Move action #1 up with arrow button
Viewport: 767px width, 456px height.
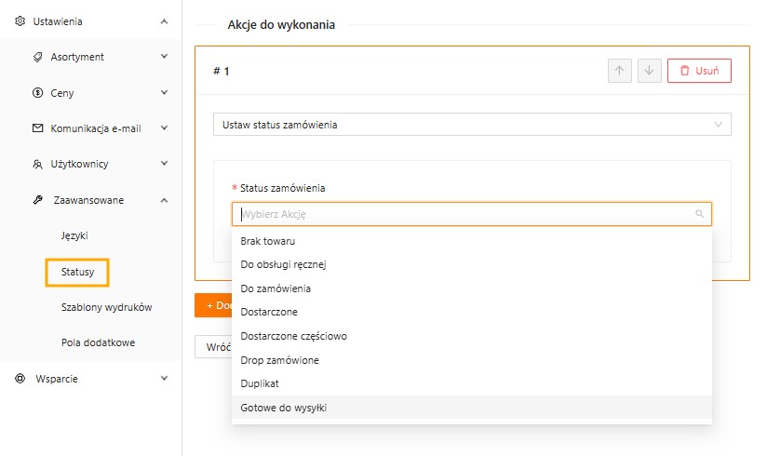619,71
